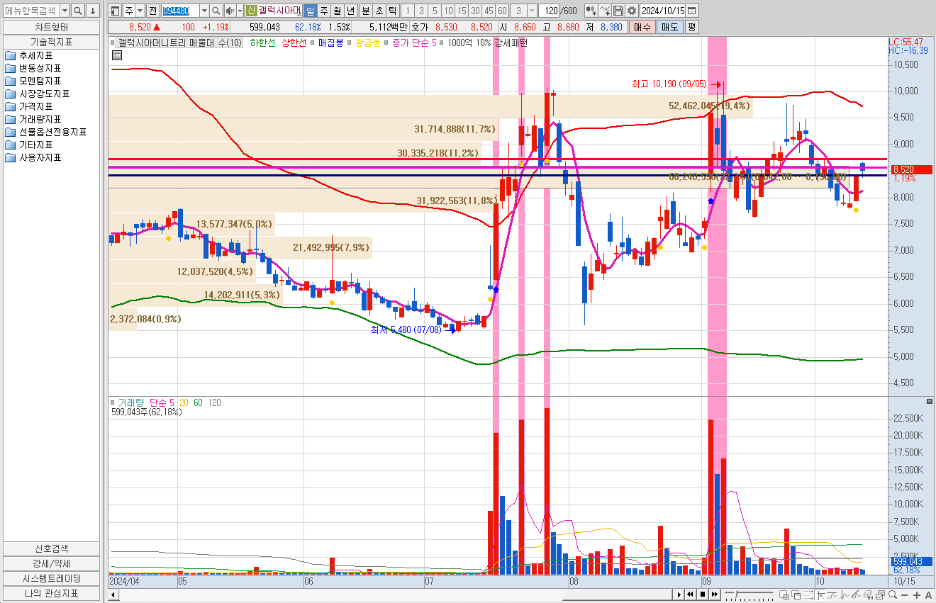Click the magnifier next to the stock code field
Viewport: 936px width, 603px height.
tap(216, 11)
